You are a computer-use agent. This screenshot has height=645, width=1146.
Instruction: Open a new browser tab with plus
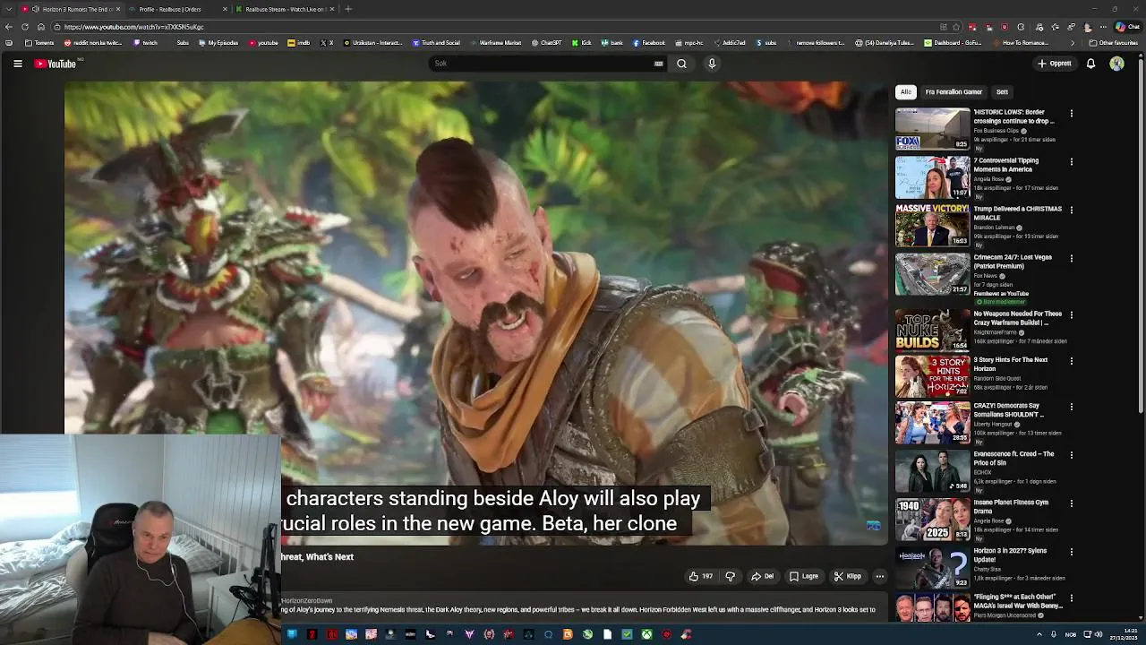point(348,9)
